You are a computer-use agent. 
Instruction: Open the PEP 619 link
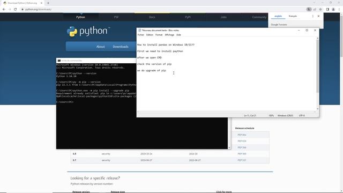tap(242, 141)
